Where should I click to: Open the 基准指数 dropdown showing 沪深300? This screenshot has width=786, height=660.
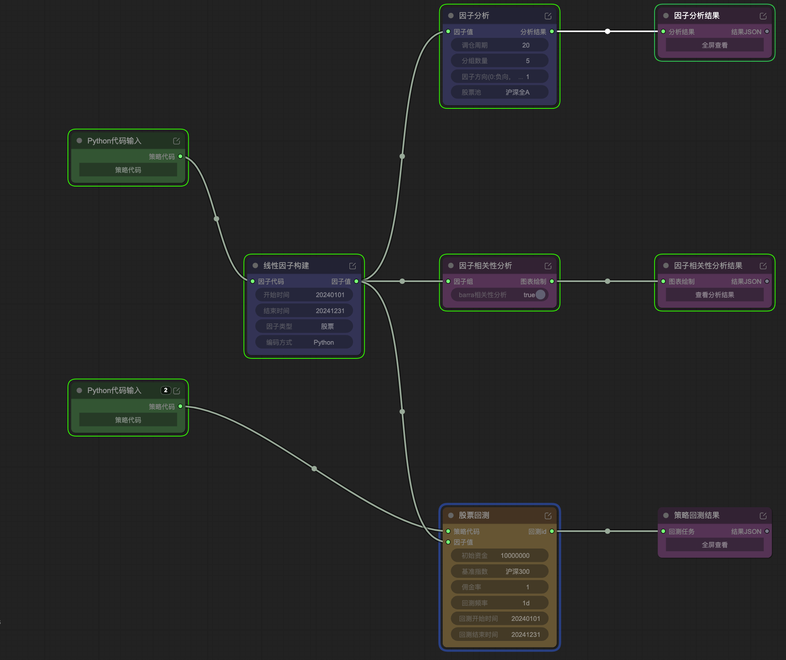point(499,572)
